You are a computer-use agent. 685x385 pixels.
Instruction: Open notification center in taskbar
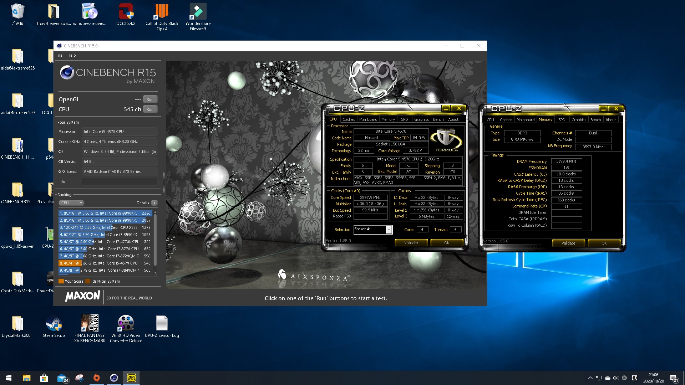pos(674,378)
